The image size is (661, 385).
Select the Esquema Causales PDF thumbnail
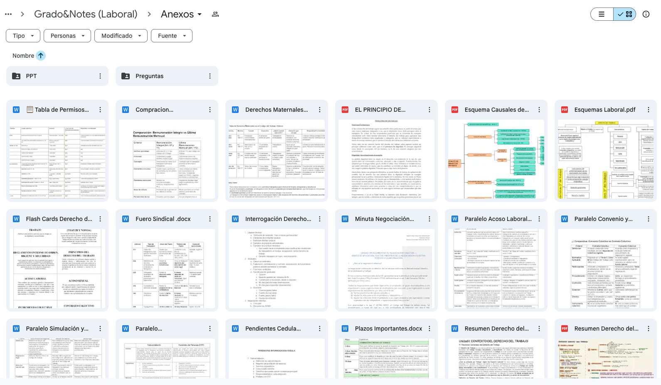(x=496, y=159)
